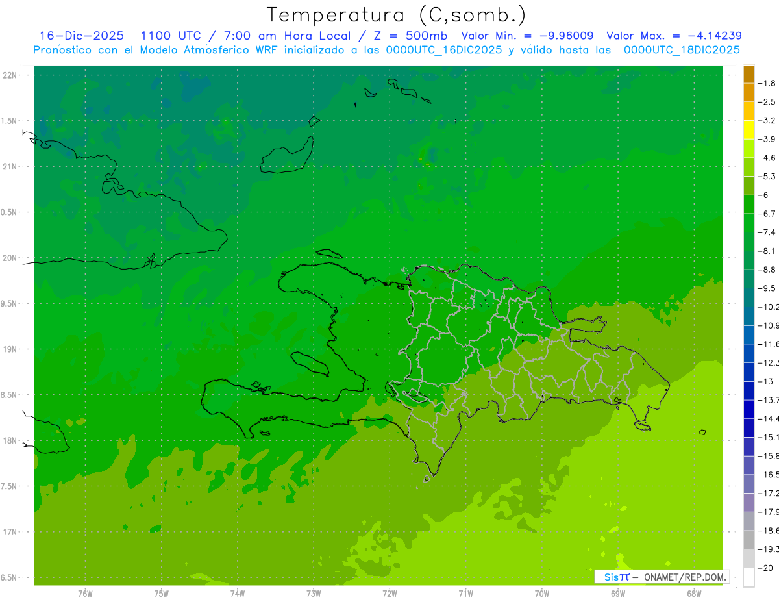This screenshot has height=602, width=779.
Task: Select the '73W' longitude label
Action: [x=314, y=594]
